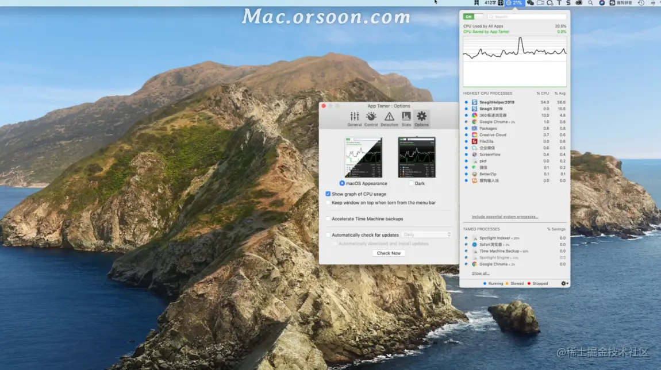Click the Creative Cloud menu bar icon
The height and width of the screenshot is (370, 661).
click(x=579, y=3)
